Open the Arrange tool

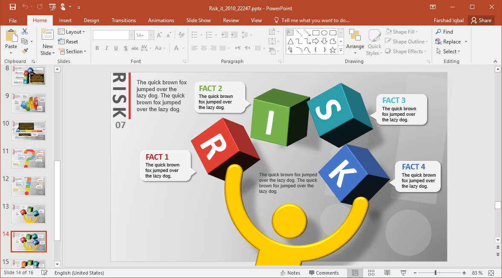pyautogui.click(x=355, y=42)
